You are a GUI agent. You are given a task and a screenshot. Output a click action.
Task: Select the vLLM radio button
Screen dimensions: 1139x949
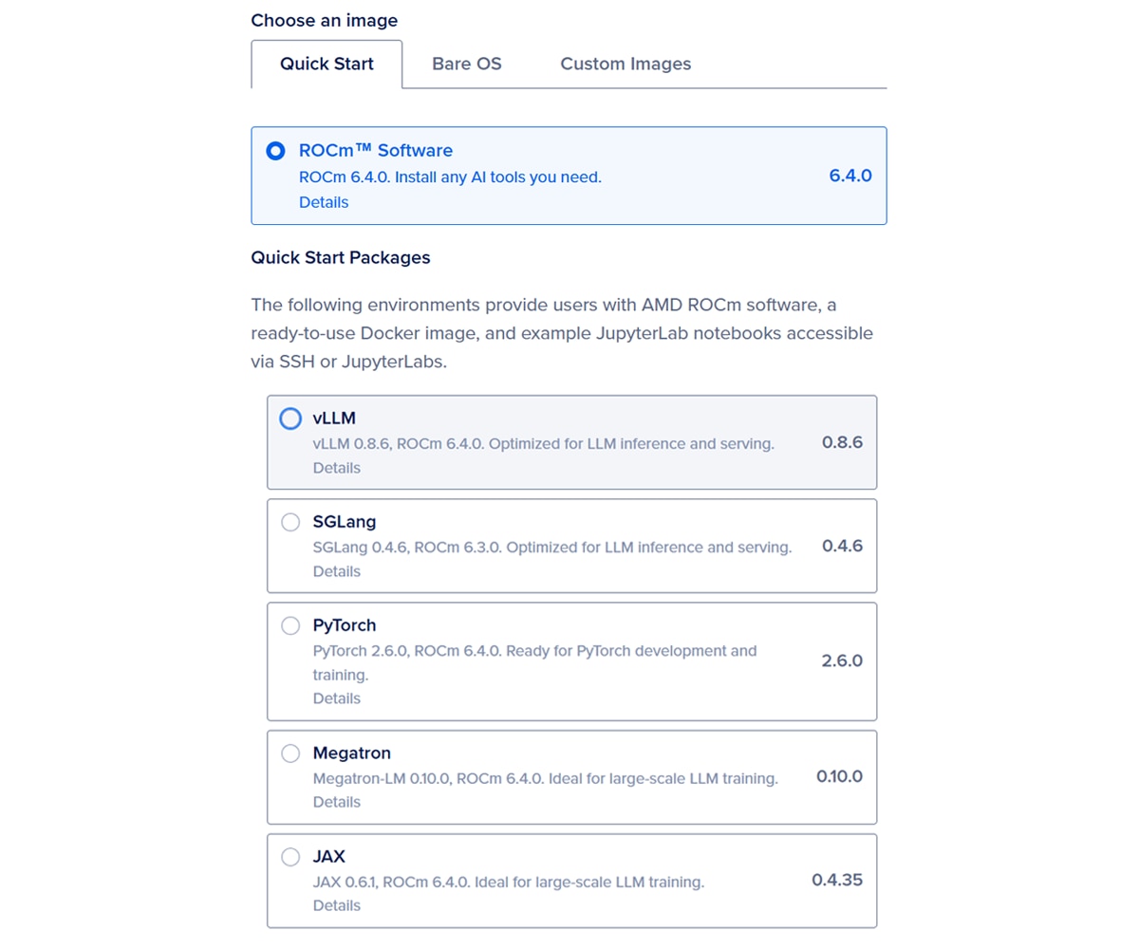pyautogui.click(x=290, y=419)
